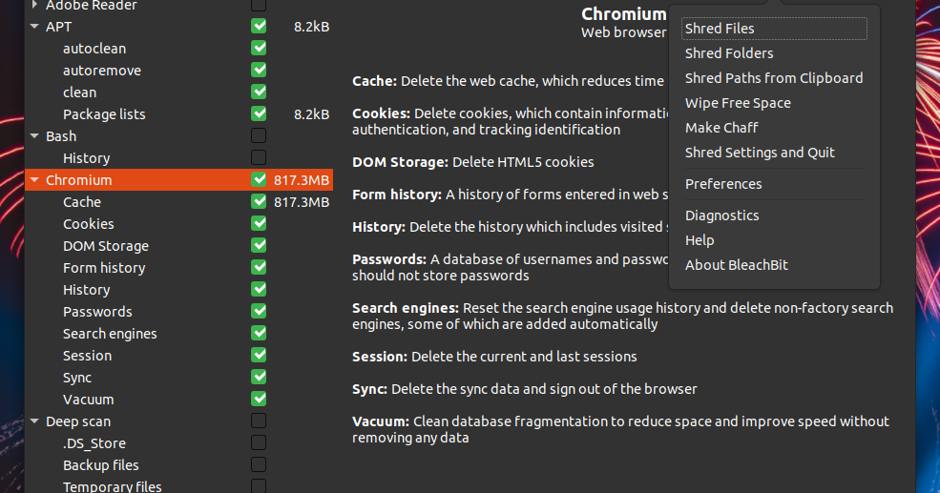
Task: Uncheck the Session checkbox
Action: pyautogui.click(x=259, y=356)
